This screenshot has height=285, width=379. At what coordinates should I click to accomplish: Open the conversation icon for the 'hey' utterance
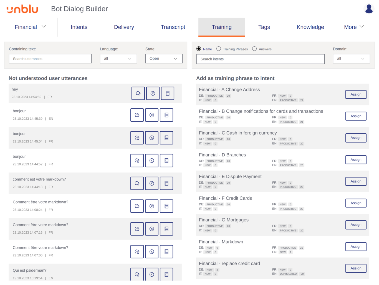138,93
